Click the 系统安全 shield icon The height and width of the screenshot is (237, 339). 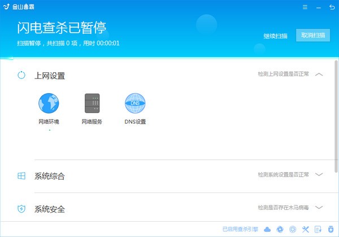[x=21, y=209]
